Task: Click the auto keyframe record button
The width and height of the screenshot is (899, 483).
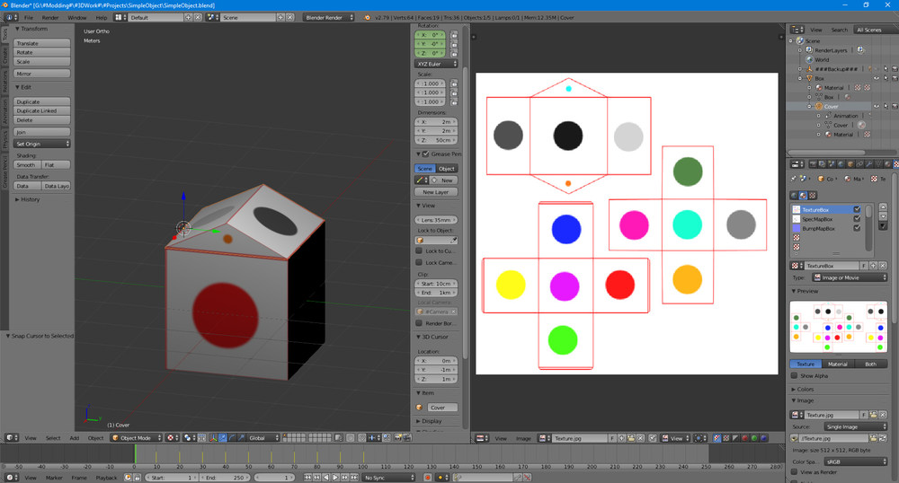Action: (x=428, y=478)
